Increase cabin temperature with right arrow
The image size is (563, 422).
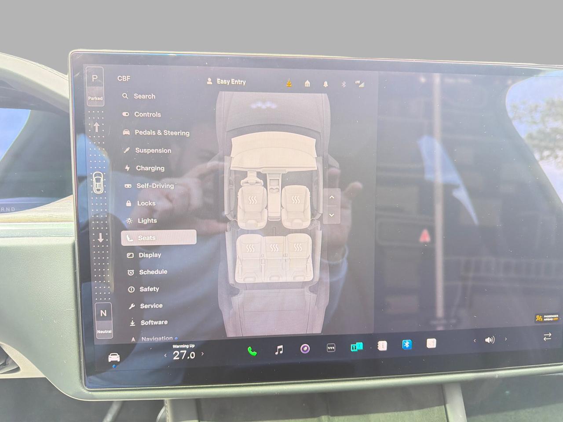click(x=202, y=354)
